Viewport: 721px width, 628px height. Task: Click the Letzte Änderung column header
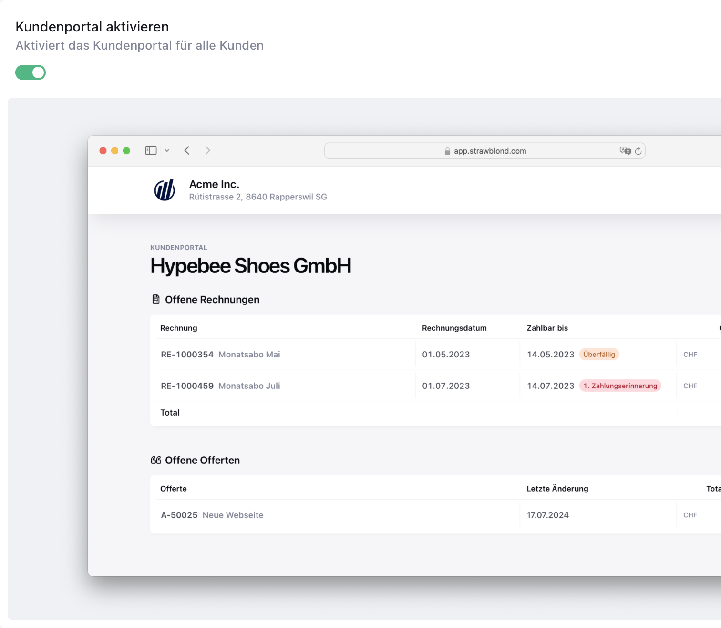point(557,489)
